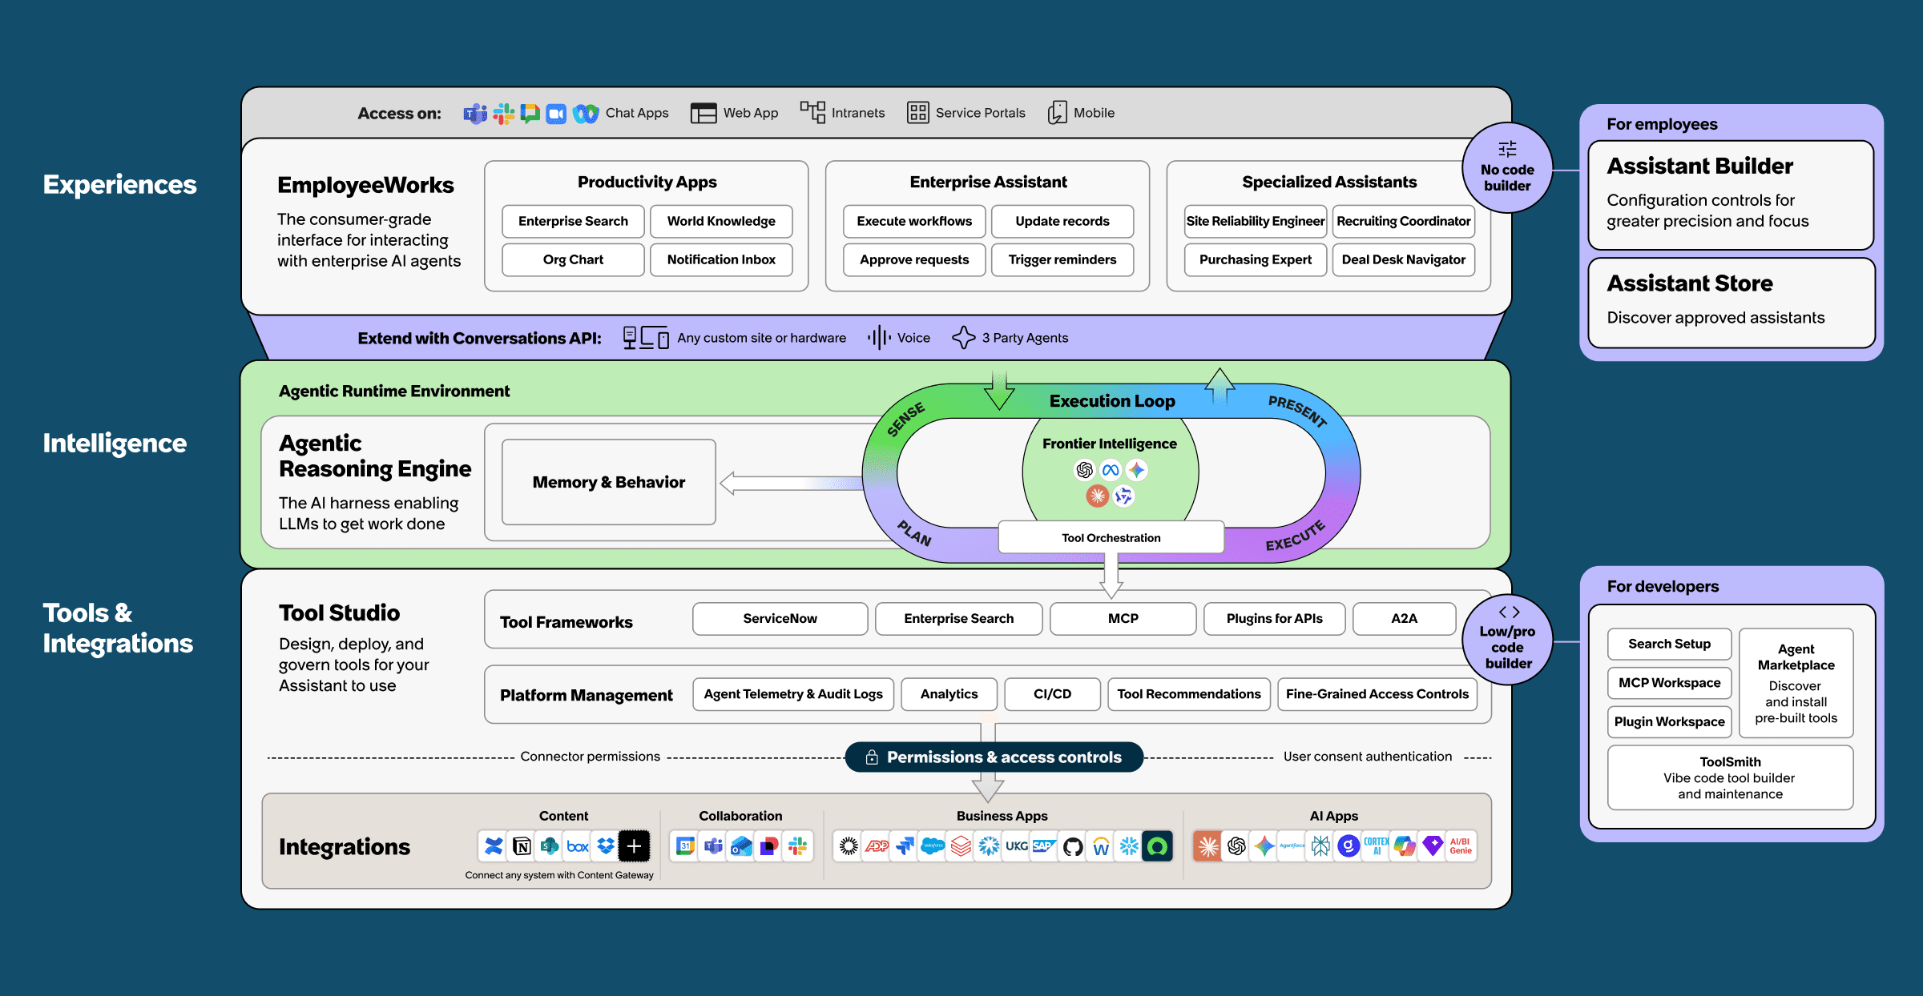This screenshot has width=1923, height=996.
Task: Click the AI/BI Genie icon
Action: pyautogui.click(x=1461, y=846)
